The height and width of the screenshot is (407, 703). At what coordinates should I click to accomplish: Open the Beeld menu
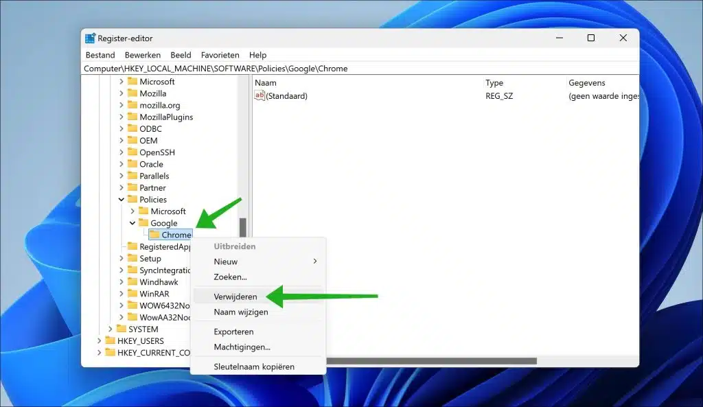(181, 55)
